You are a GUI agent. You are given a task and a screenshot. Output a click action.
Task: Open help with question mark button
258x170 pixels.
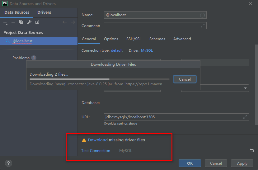(x=8, y=163)
